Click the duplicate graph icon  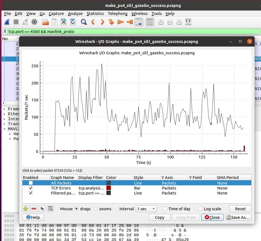(42, 209)
